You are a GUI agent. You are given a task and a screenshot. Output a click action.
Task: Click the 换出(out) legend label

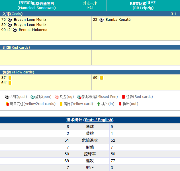tap(130, 104)
